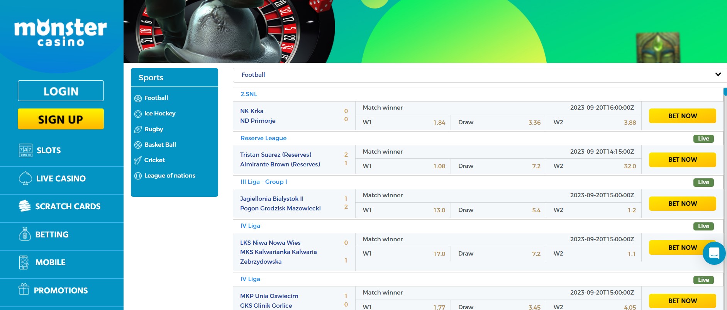Image resolution: width=727 pixels, height=310 pixels.
Task: Open the Reserve League heading
Action: click(x=263, y=138)
